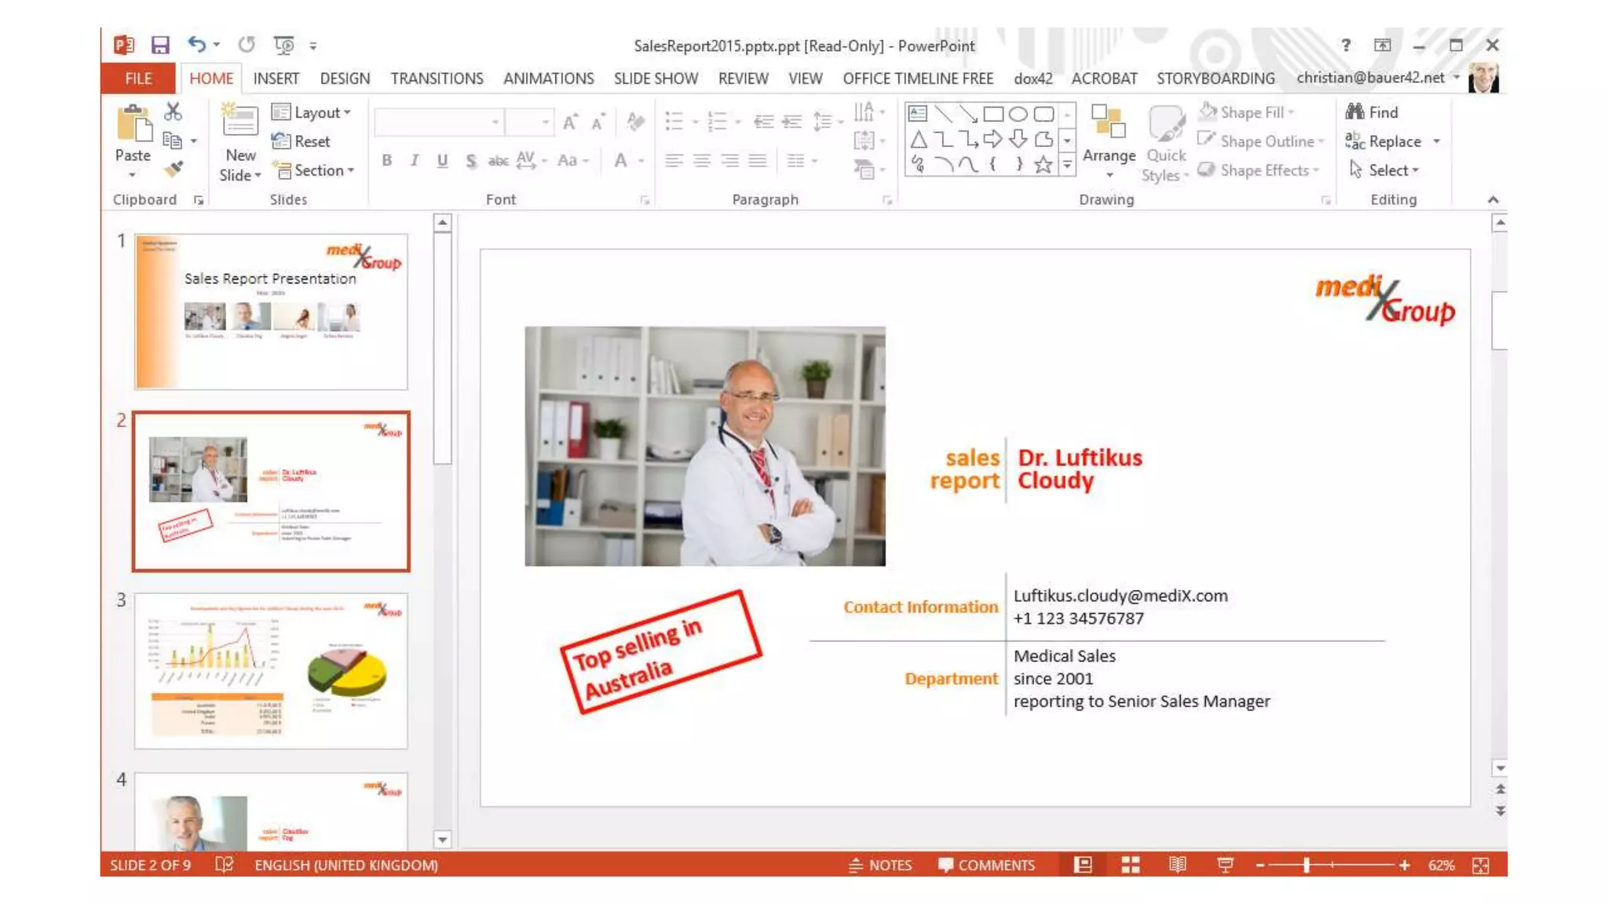Screen dimensions: 1608x904
Task: Switch to the SLIDE SHOW tab
Action: (x=655, y=78)
